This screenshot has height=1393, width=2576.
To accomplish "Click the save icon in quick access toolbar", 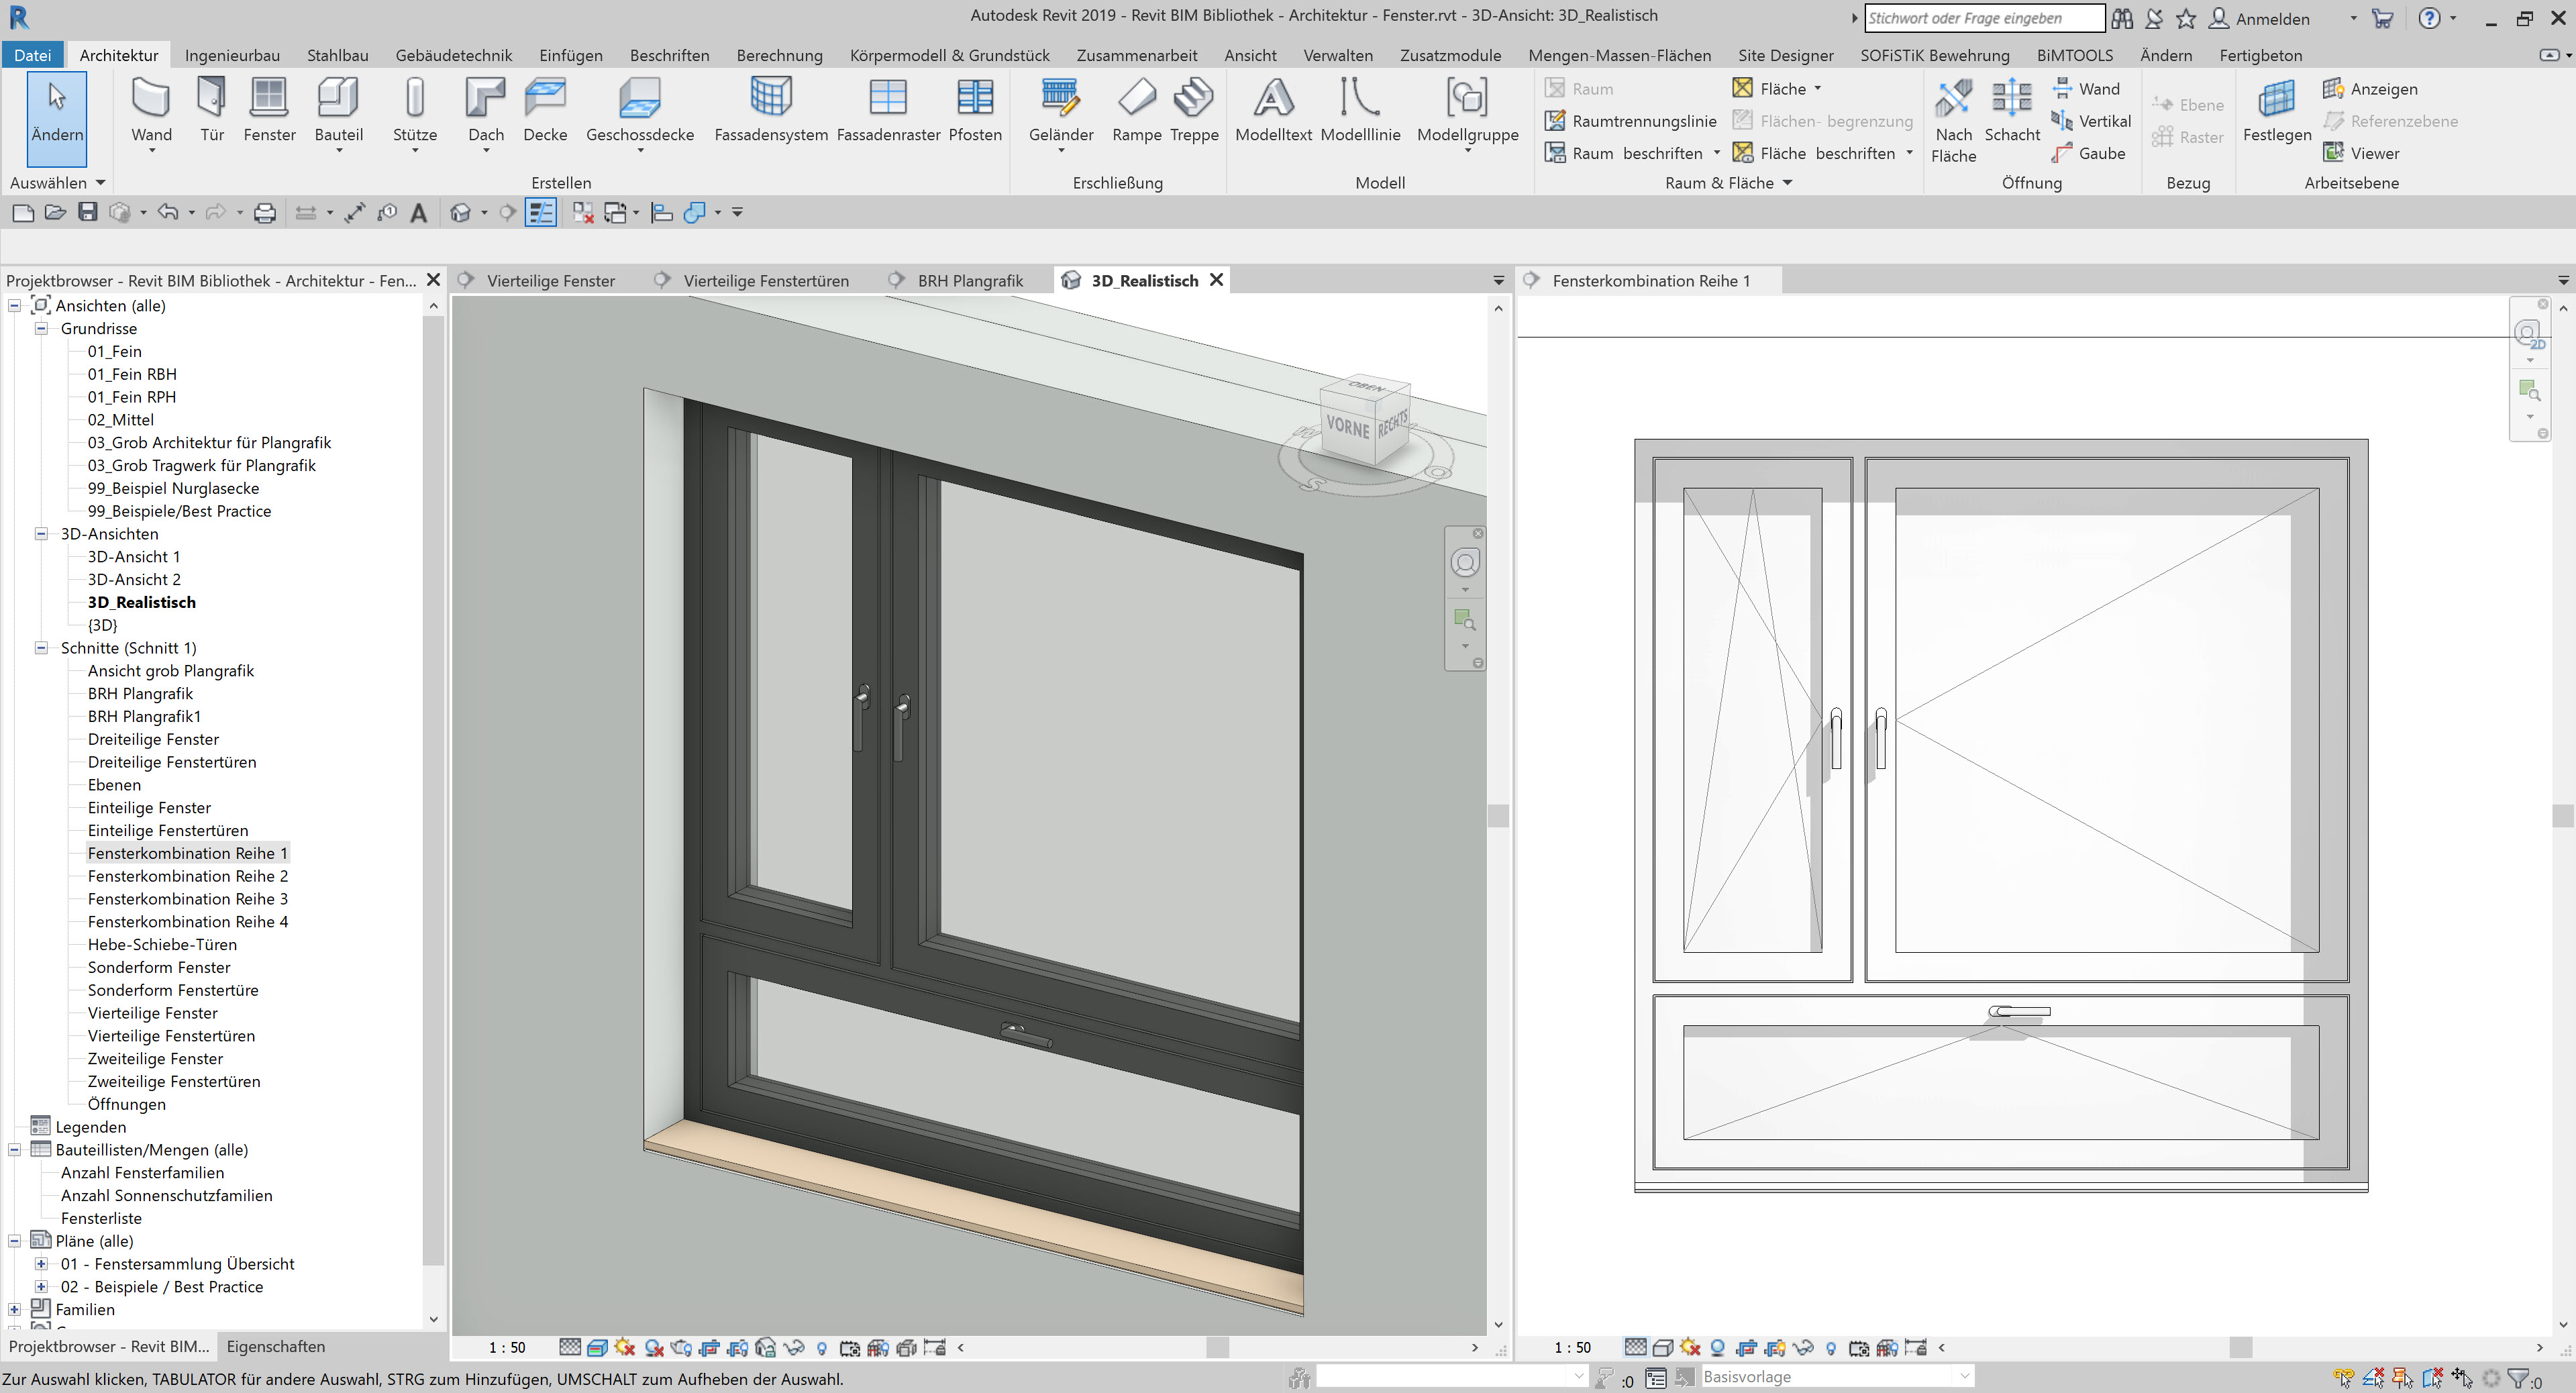I will [x=88, y=212].
